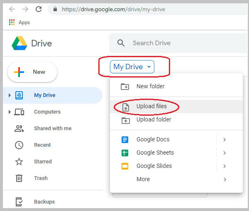This screenshot has width=249, height=211.
Task: Click the Drive URL in the address bar
Action: click(x=113, y=10)
